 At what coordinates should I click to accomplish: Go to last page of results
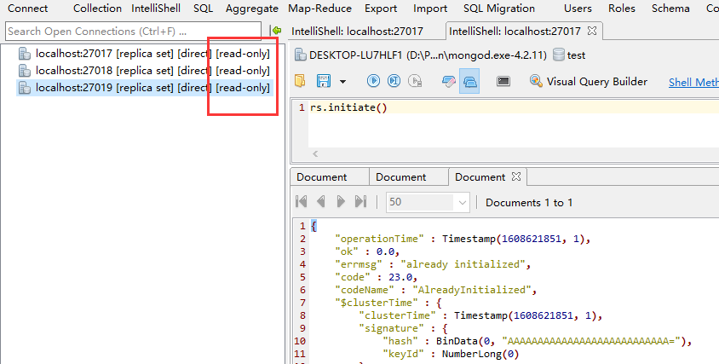361,201
